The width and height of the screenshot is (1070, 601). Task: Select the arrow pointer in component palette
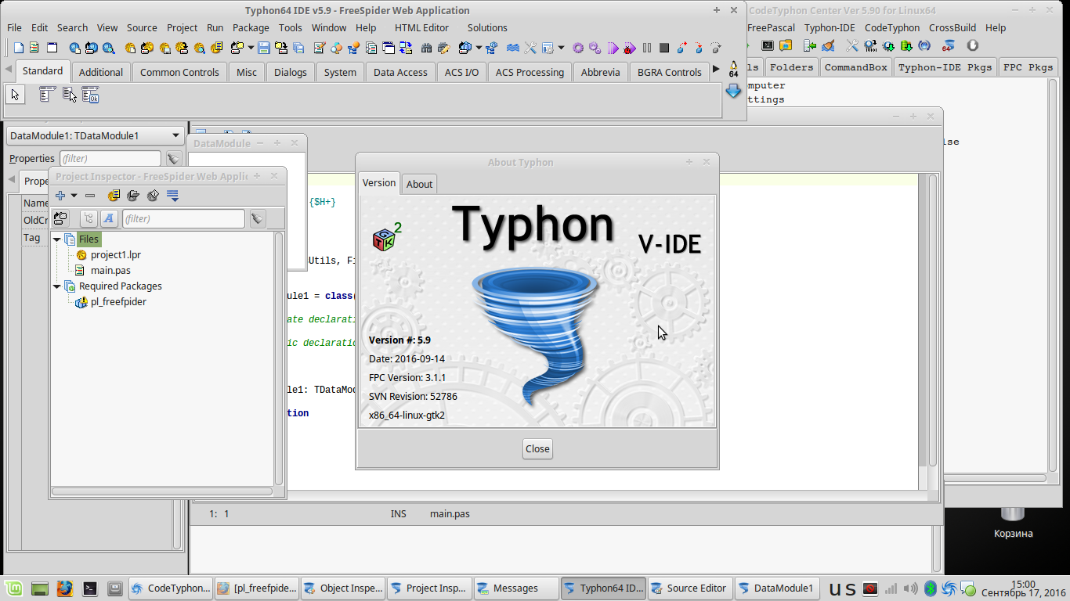[15, 95]
